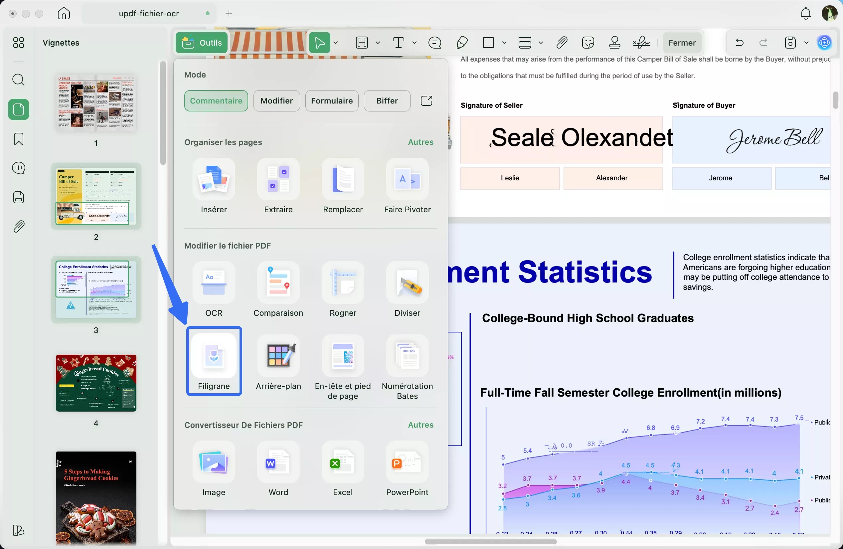Convert PDF to Word
Image resolution: width=843 pixels, height=549 pixels.
[278, 462]
